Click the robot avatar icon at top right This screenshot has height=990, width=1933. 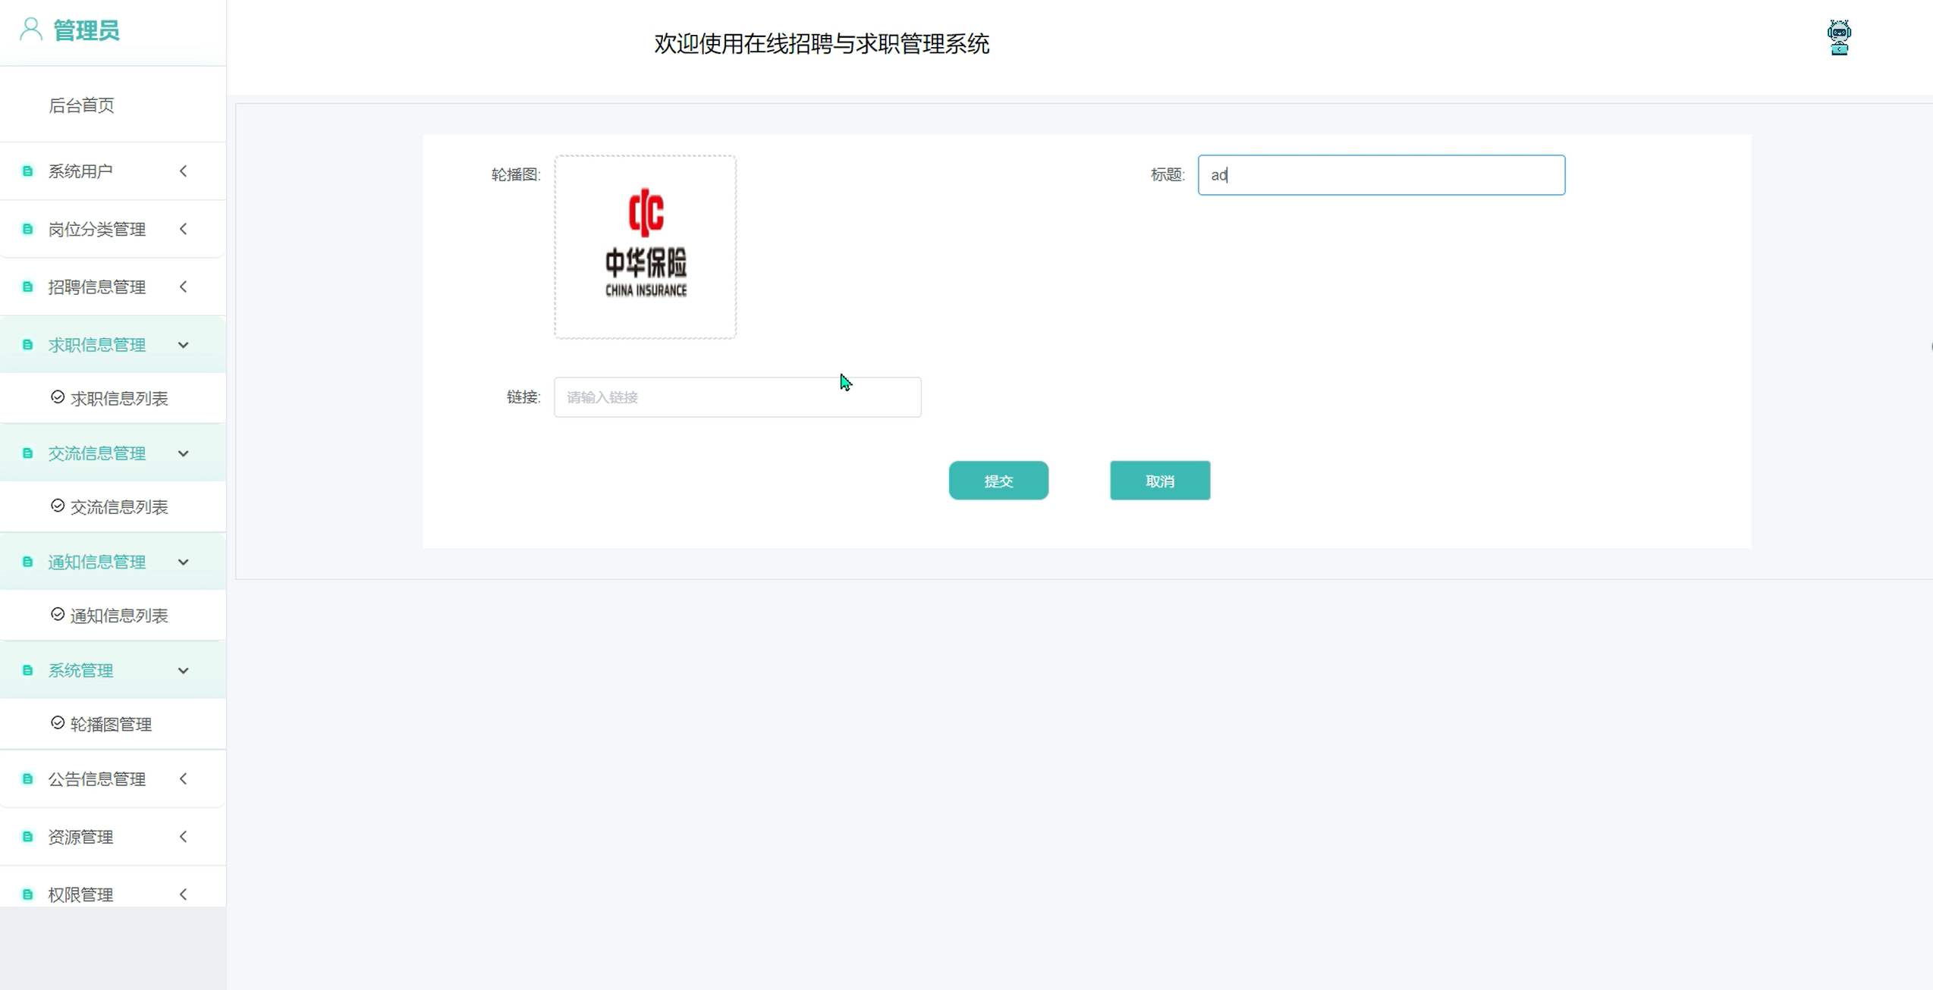coord(1838,37)
